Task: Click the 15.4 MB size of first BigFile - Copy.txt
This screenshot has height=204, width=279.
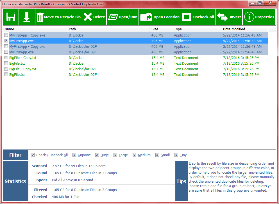Action: (158, 58)
